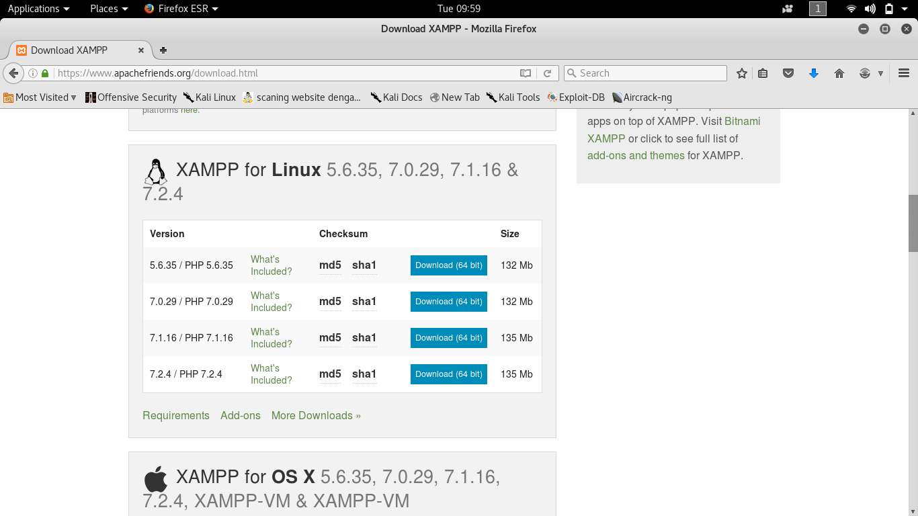
Task: Open More Downloads link
Action: (316, 415)
